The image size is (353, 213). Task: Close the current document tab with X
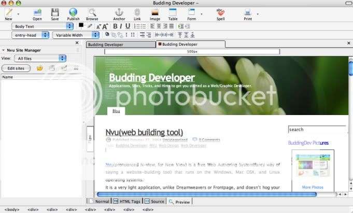[349, 43]
